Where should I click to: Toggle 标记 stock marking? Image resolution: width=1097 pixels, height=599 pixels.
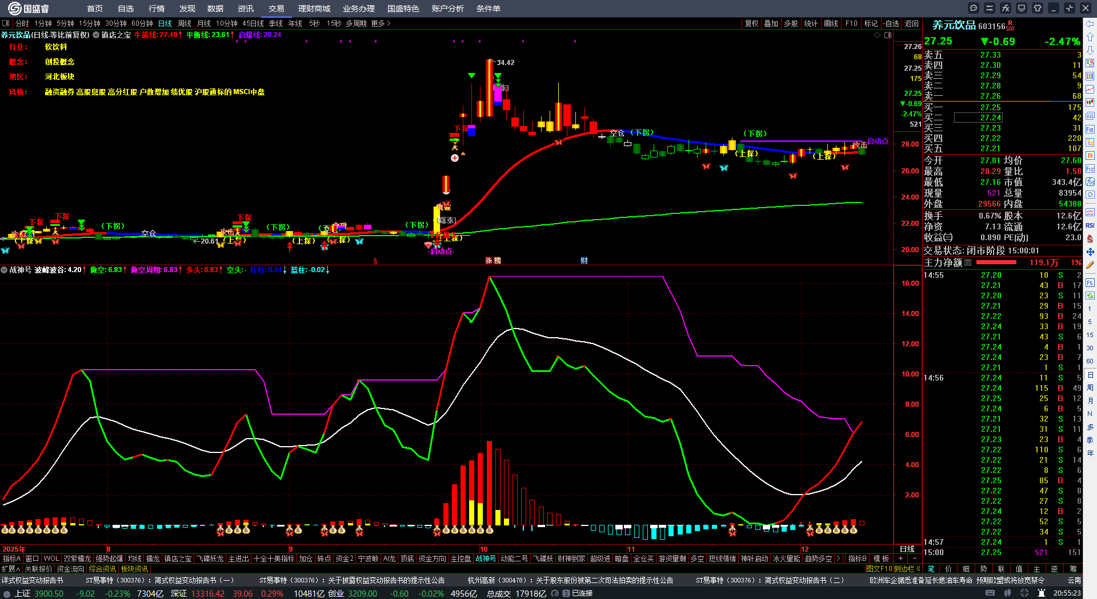[x=871, y=23]
